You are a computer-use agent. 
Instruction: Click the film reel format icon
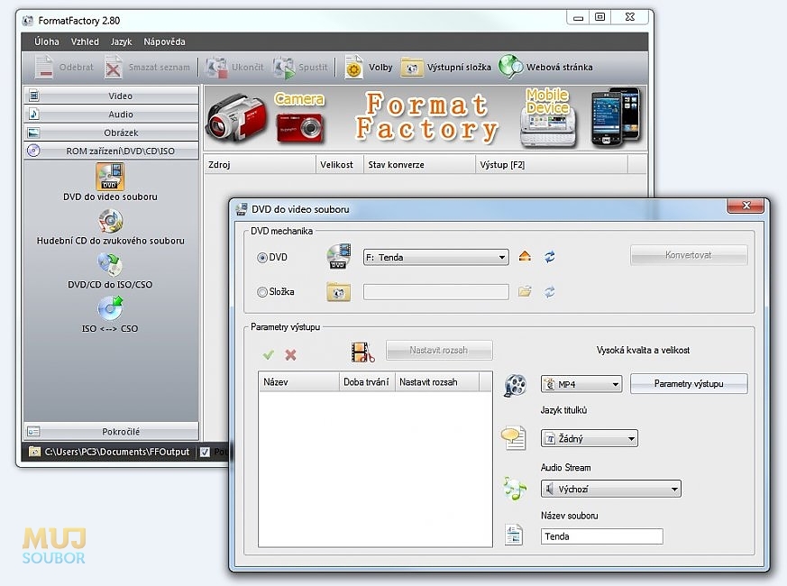[x=515, y=385]
